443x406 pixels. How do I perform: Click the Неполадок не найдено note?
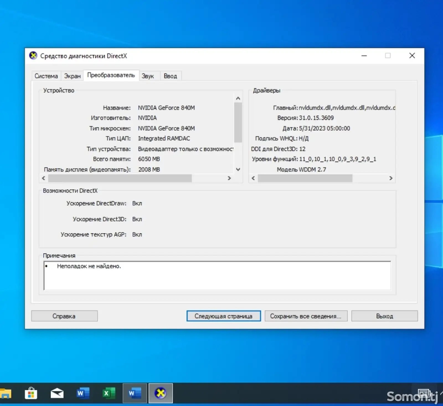(89, 266)
